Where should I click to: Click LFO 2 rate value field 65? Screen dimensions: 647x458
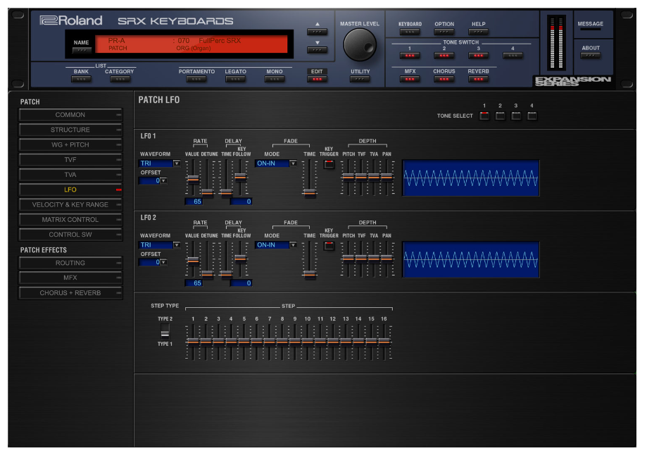[x=194, y=283]
